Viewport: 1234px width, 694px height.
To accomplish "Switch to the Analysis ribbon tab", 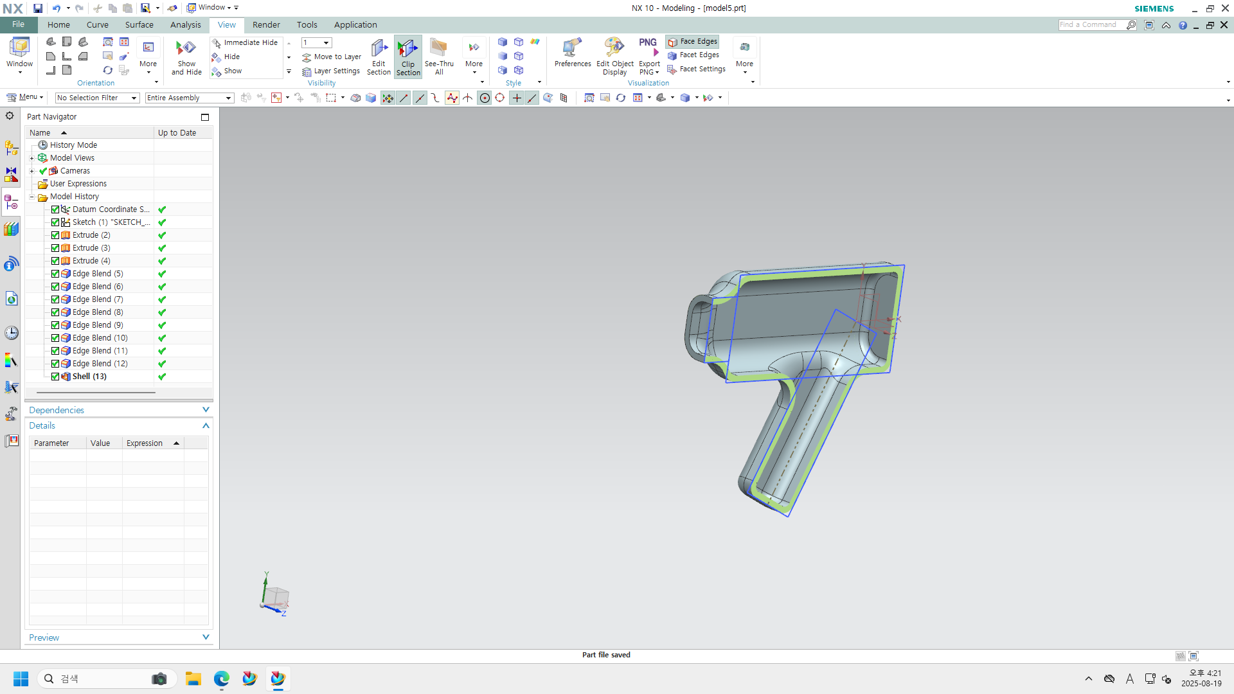I will coord(185,24).
